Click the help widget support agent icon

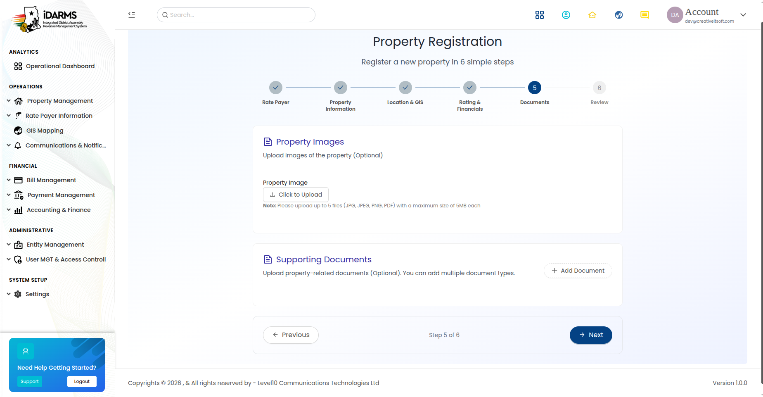tap(26, 351)
